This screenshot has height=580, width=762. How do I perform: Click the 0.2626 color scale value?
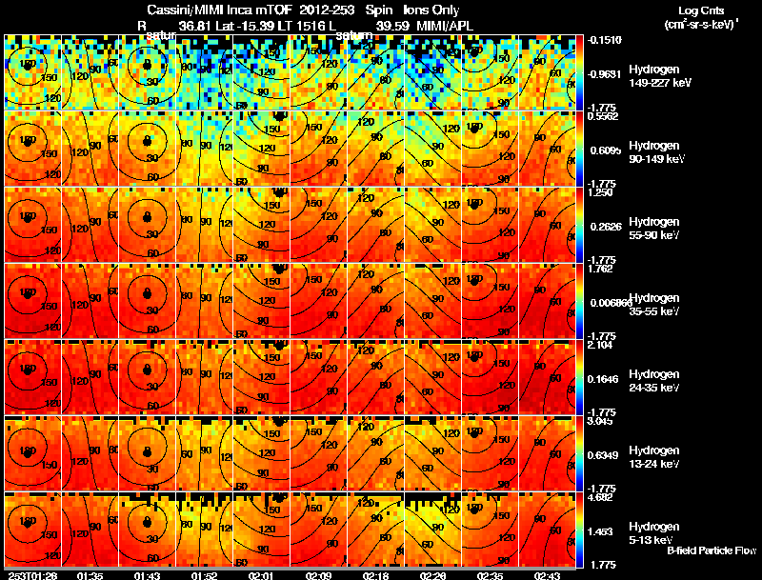[x=605, y=227]
